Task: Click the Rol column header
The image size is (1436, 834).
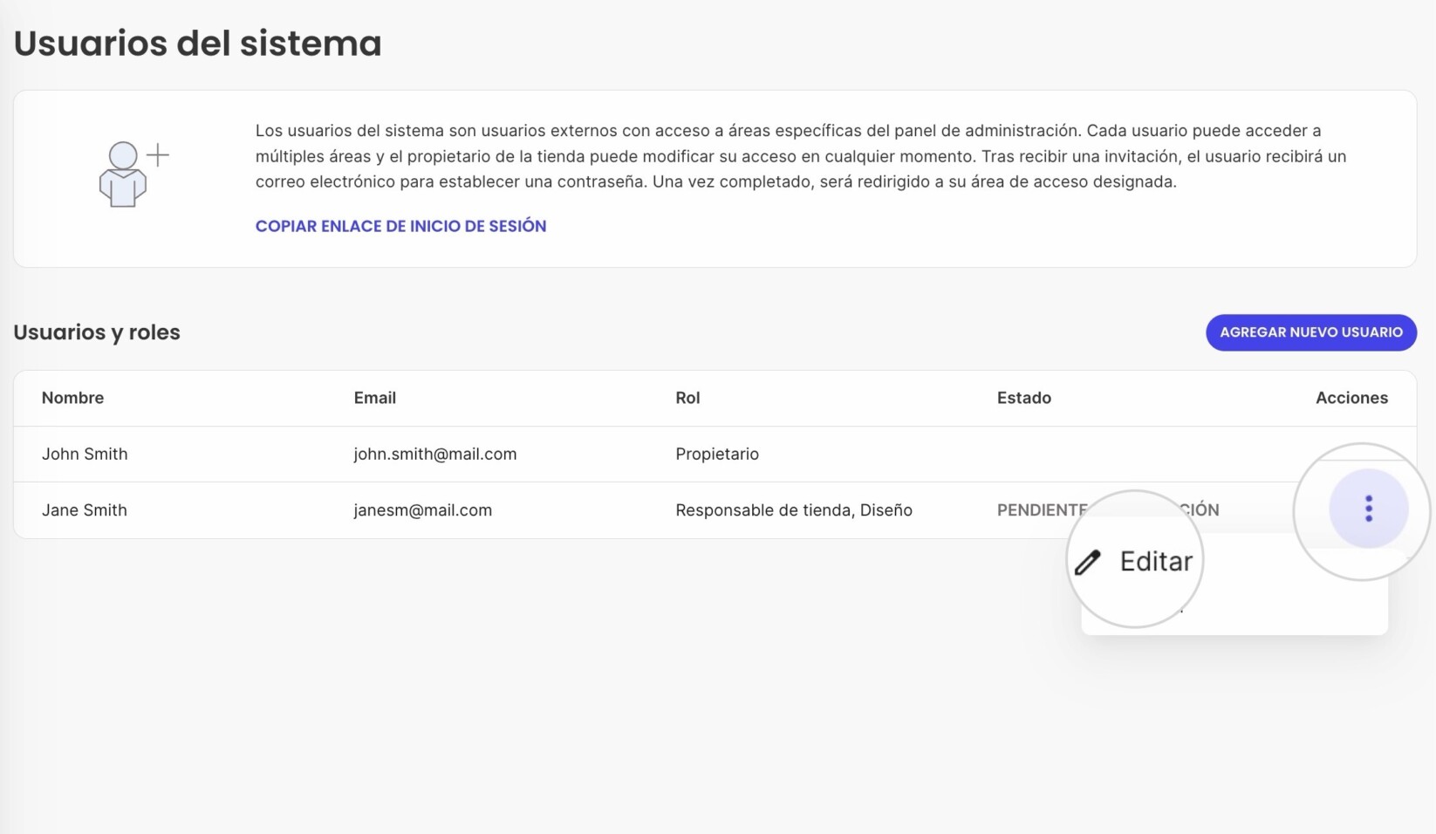Action: pos(687,398)
